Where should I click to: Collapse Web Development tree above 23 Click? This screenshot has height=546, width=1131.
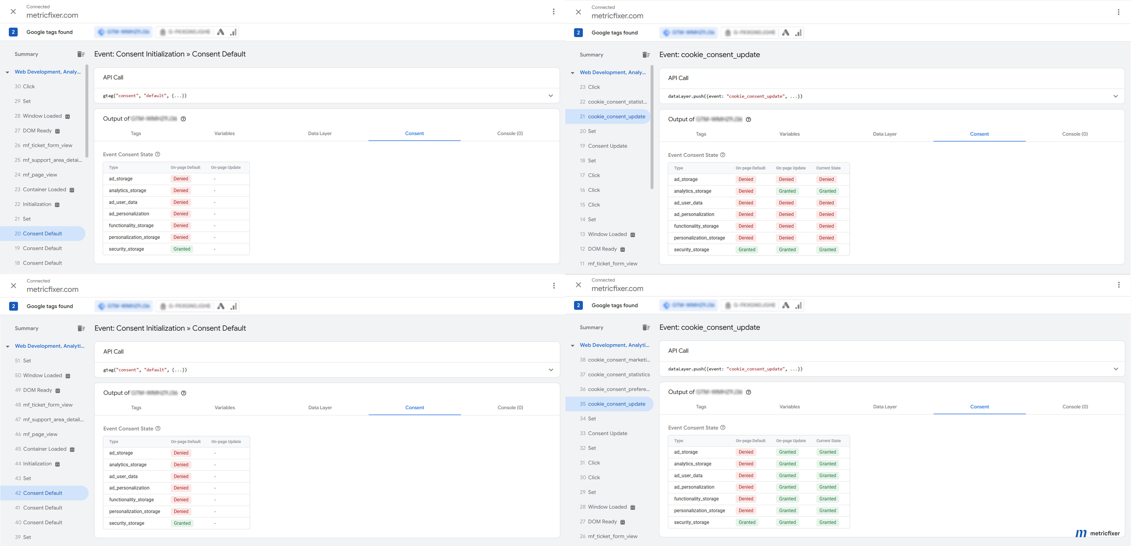(573, 73)
